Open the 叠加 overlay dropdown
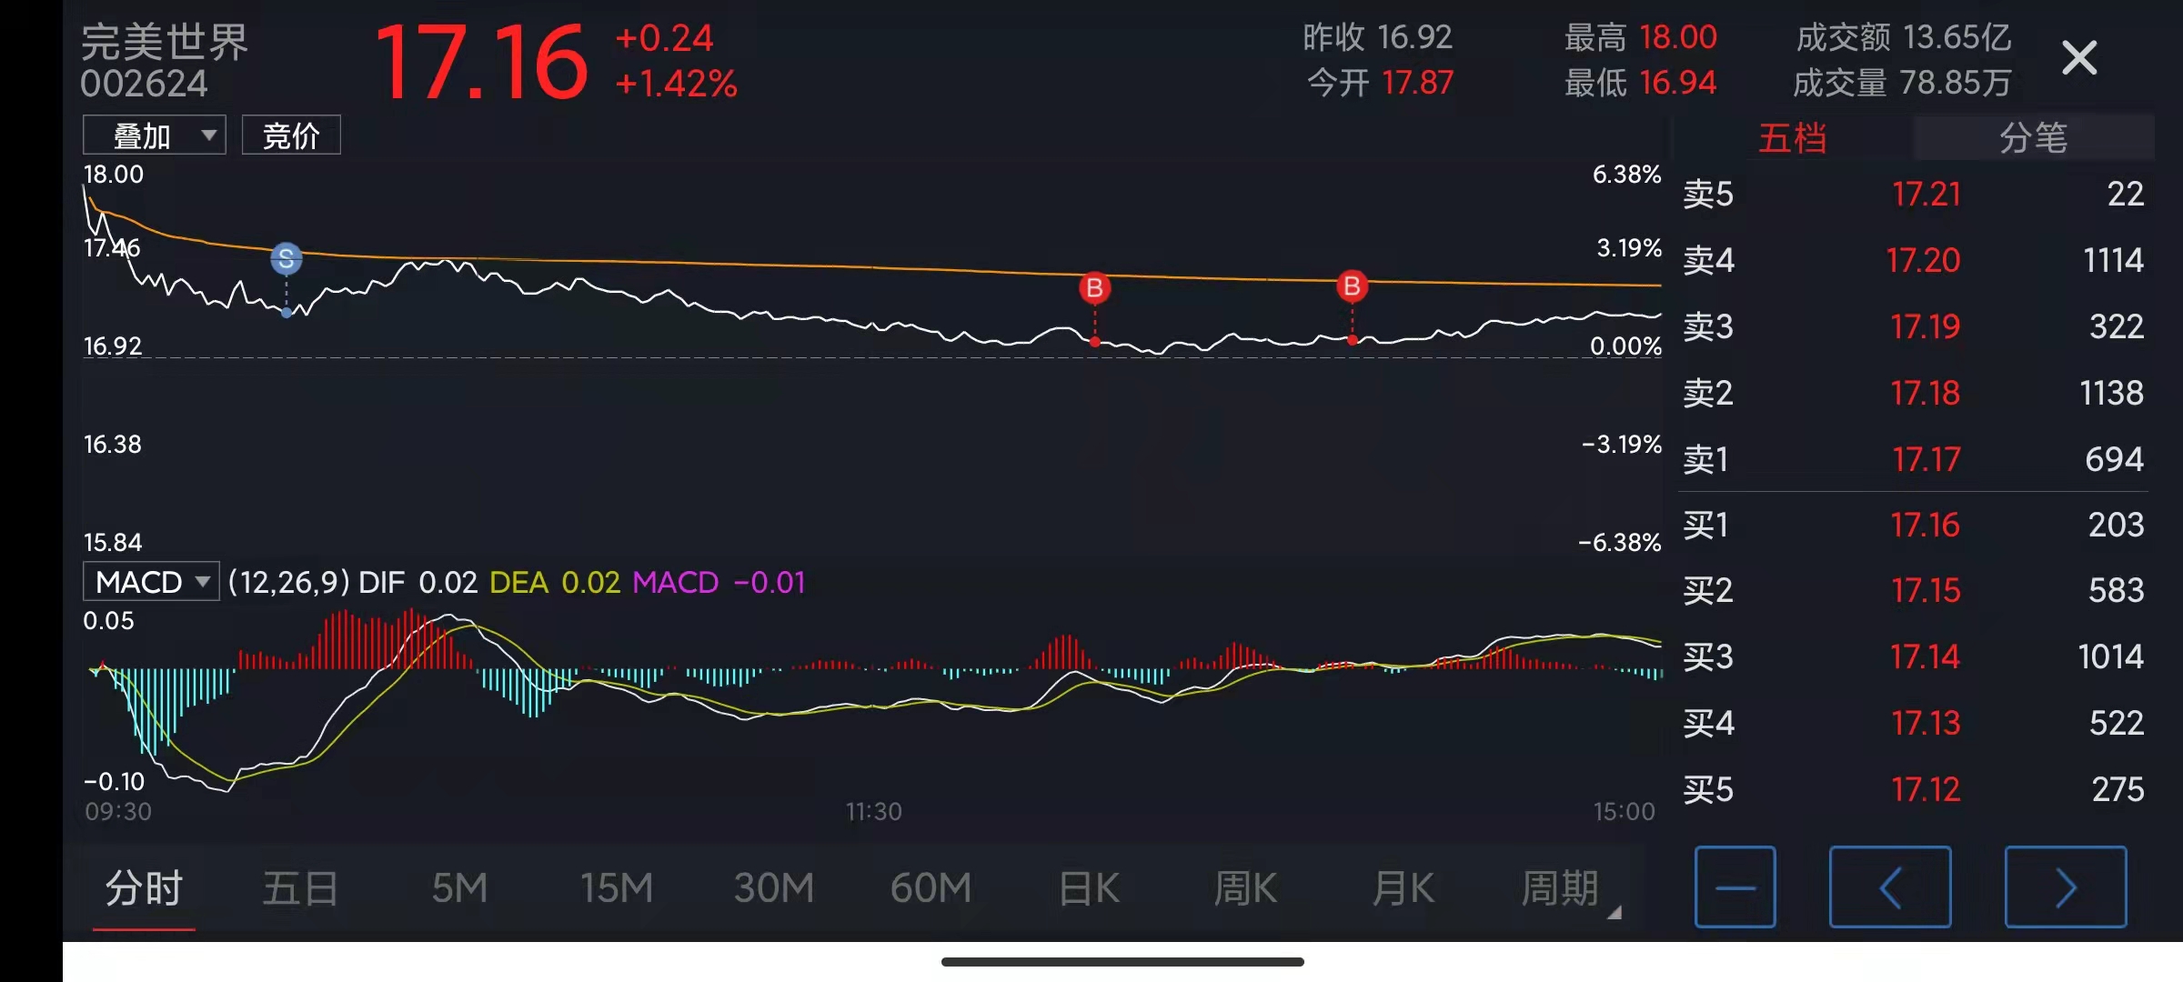Screen dimensions: 2183x982 pos(155,135)
